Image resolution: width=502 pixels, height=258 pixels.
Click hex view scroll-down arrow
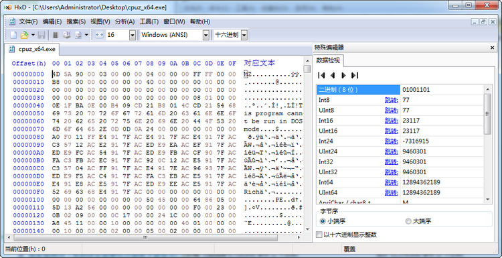(307, 229)
